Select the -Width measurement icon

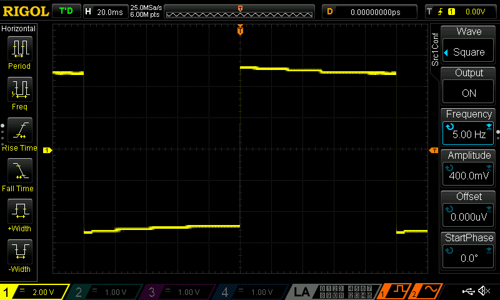(x=20, y=251)
